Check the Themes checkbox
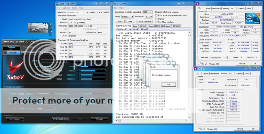Viewport: 264px width, 134px height. [156, 19]
